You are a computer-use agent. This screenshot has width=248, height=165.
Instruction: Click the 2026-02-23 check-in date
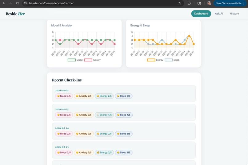[62, 147]
